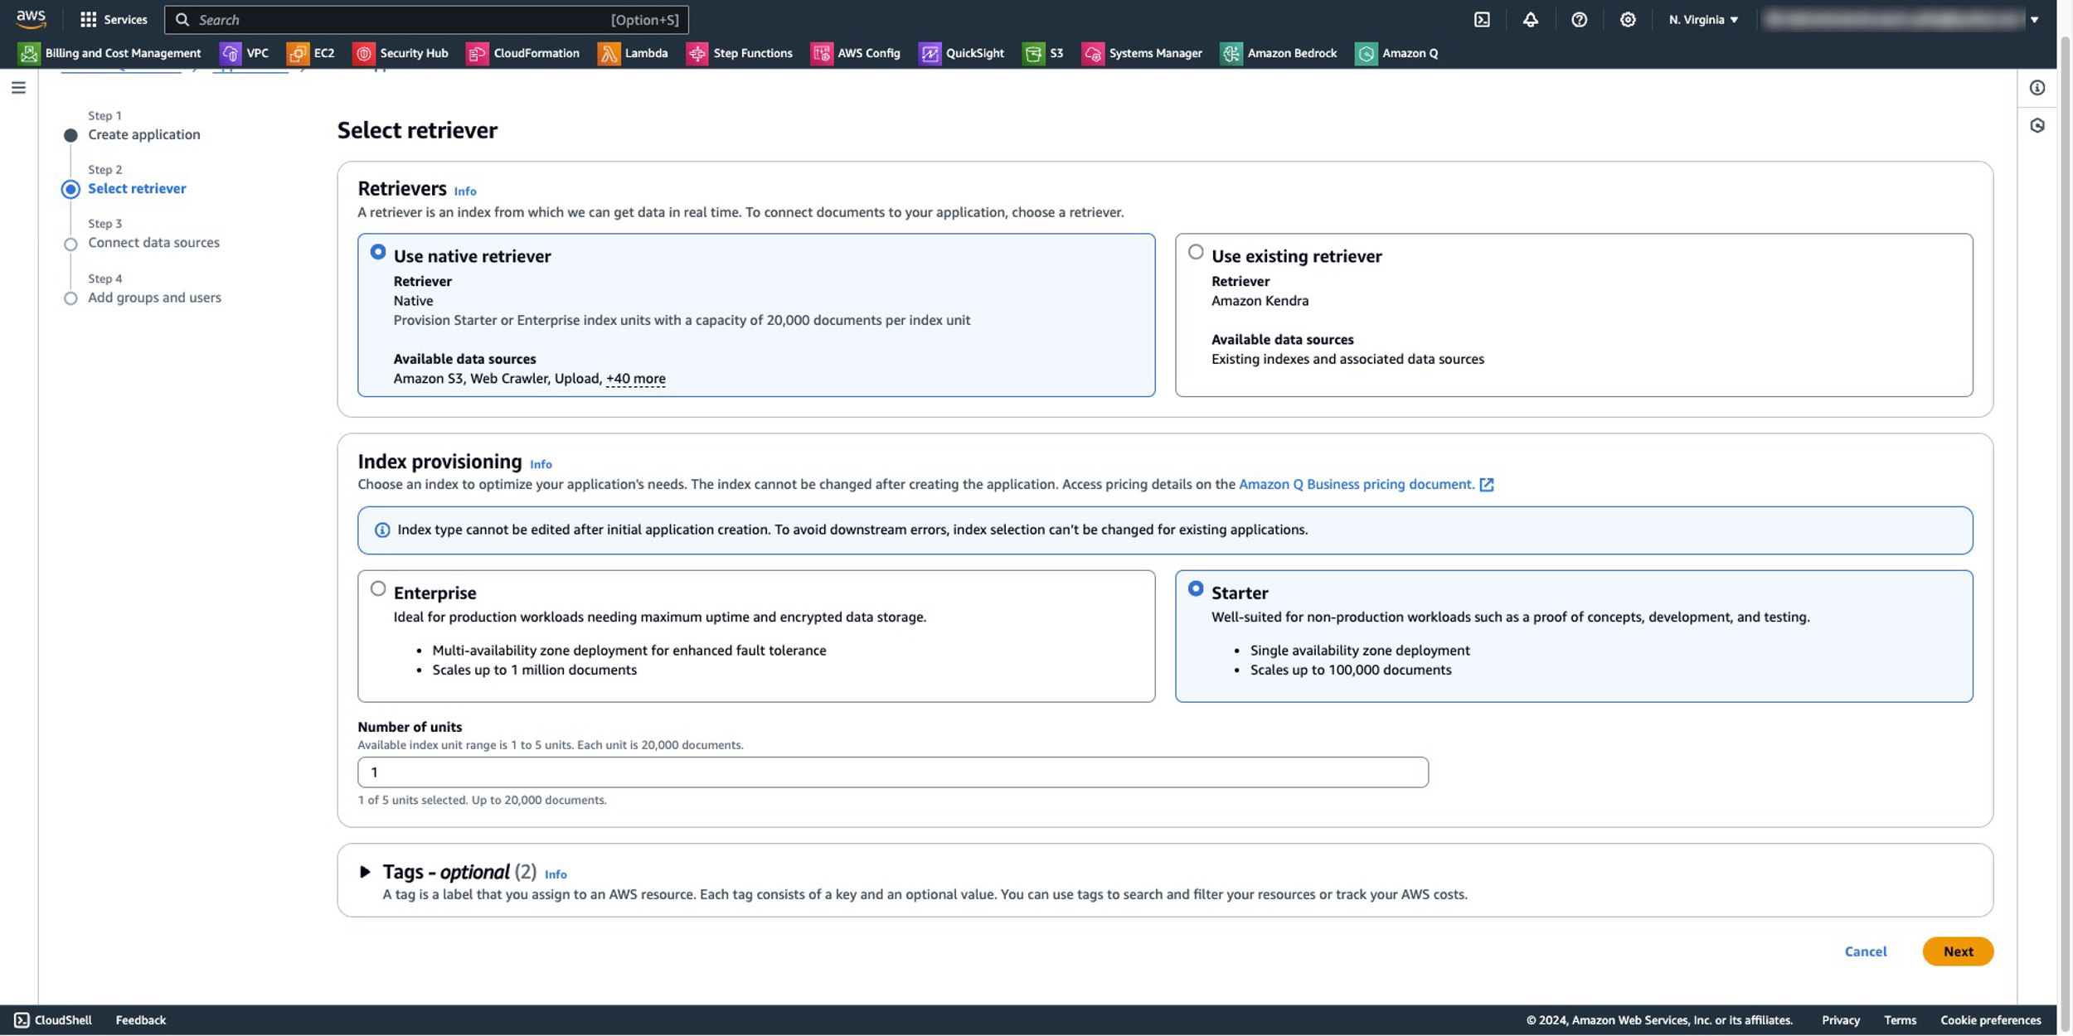The image size is (2073, 1036).
Task: Open the info panel icon at right edge
Action: pos(2037,88)
